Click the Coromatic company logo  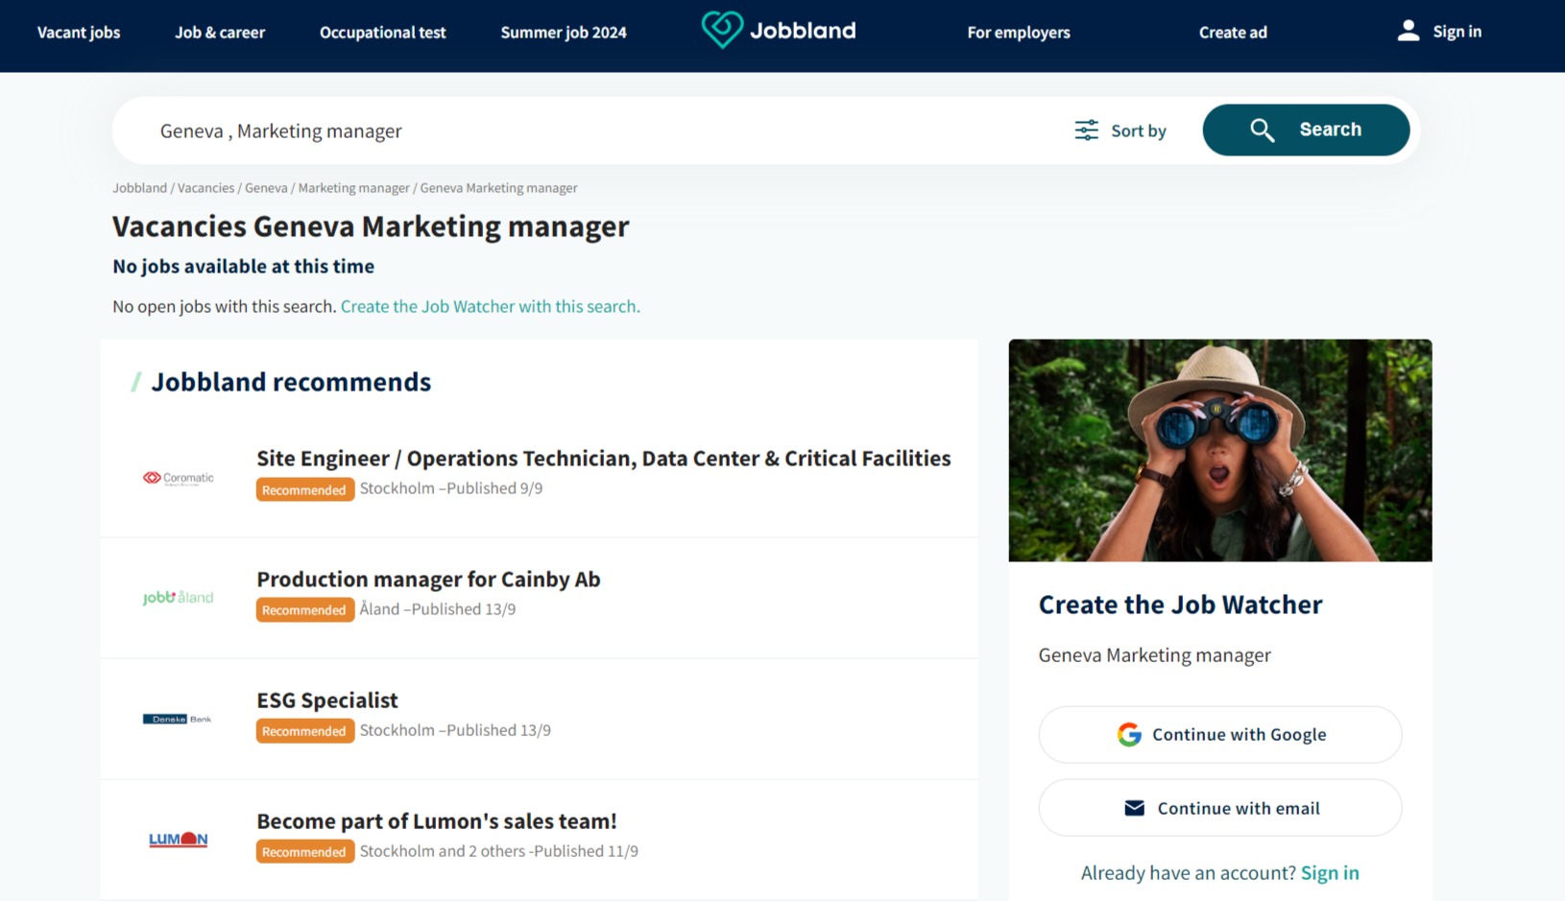pyautogui.click(x=179, y=478)
